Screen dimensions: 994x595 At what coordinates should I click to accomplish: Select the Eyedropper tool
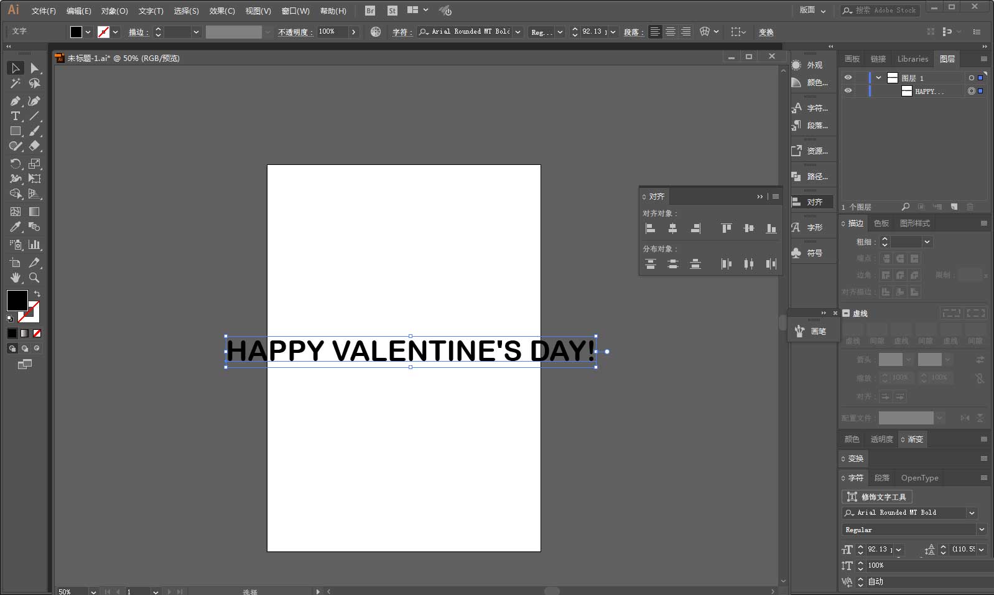coord(16,227)
